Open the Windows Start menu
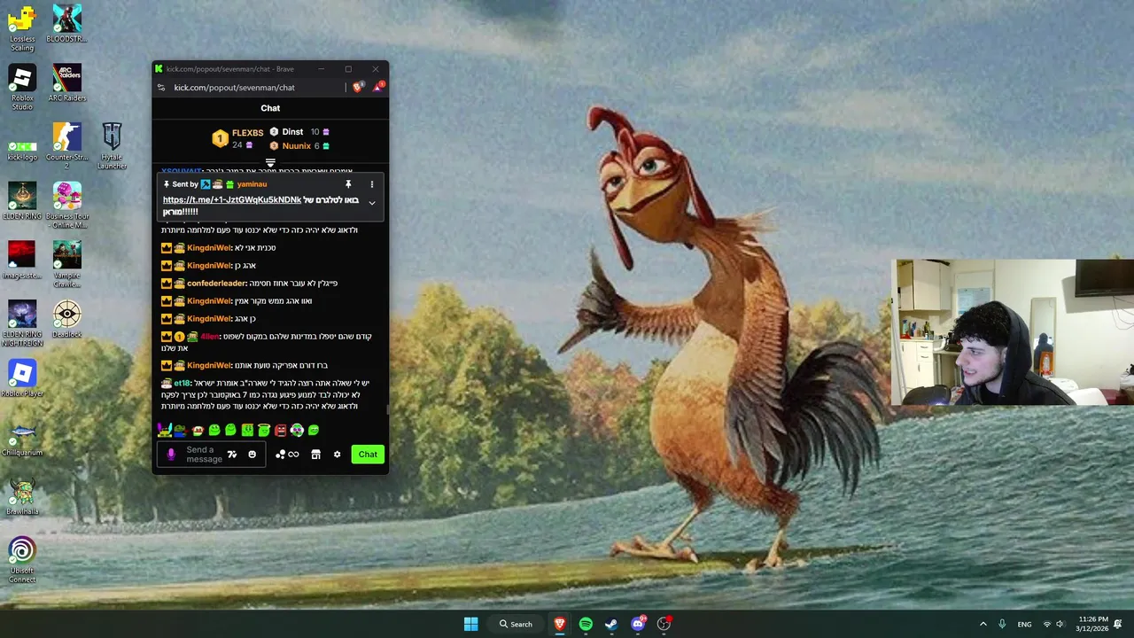1134x638 pixels. pyautogui.click(x=470, y=624)
